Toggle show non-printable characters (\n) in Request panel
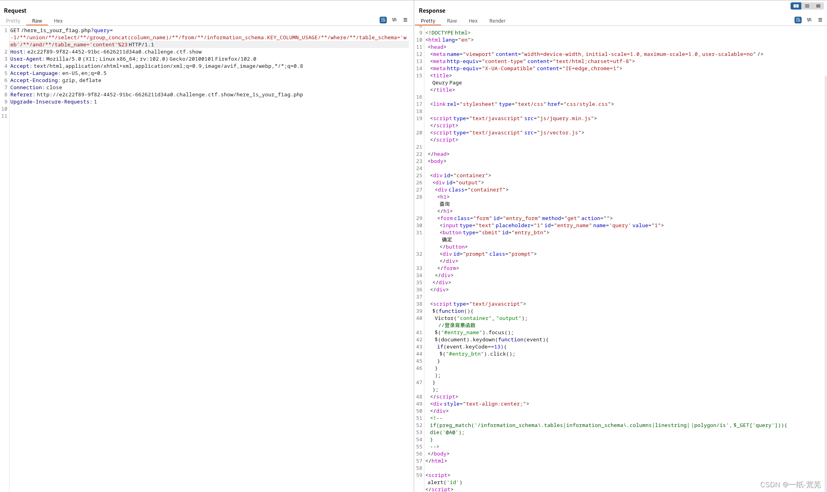This screenshot has width=827, height=492. 394,20
